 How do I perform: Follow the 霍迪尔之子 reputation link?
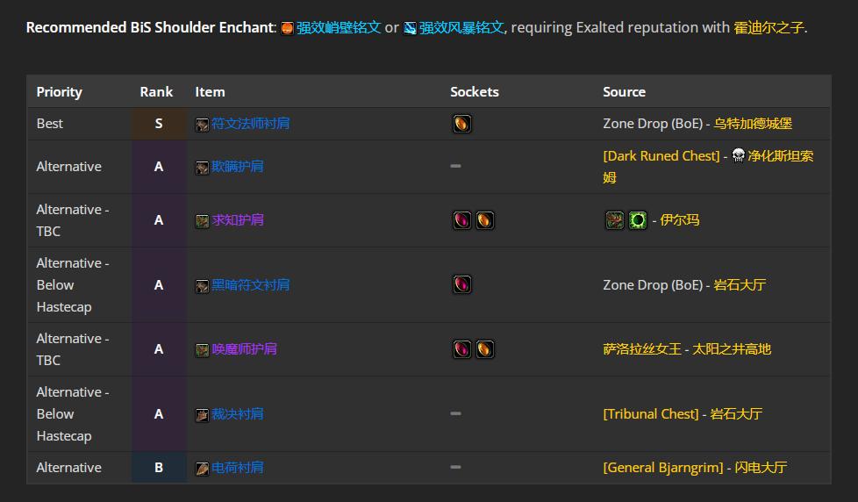(x=769, y=27)
